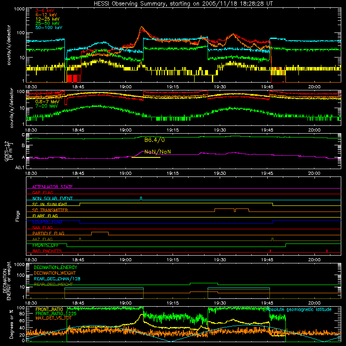Select the FLARE_FLAG label
346x346 pixels.
click(45, 216)
